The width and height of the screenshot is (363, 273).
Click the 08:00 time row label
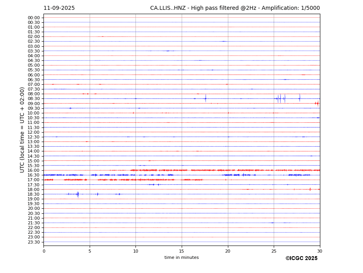coord(34,94)
